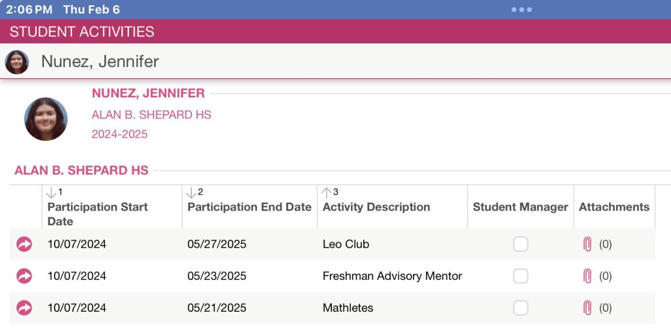Tap the three-dot multitasking menu

click(522, 9)
